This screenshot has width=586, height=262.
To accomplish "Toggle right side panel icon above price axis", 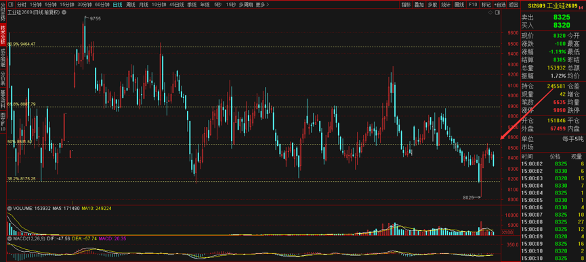I will point(497,12).
